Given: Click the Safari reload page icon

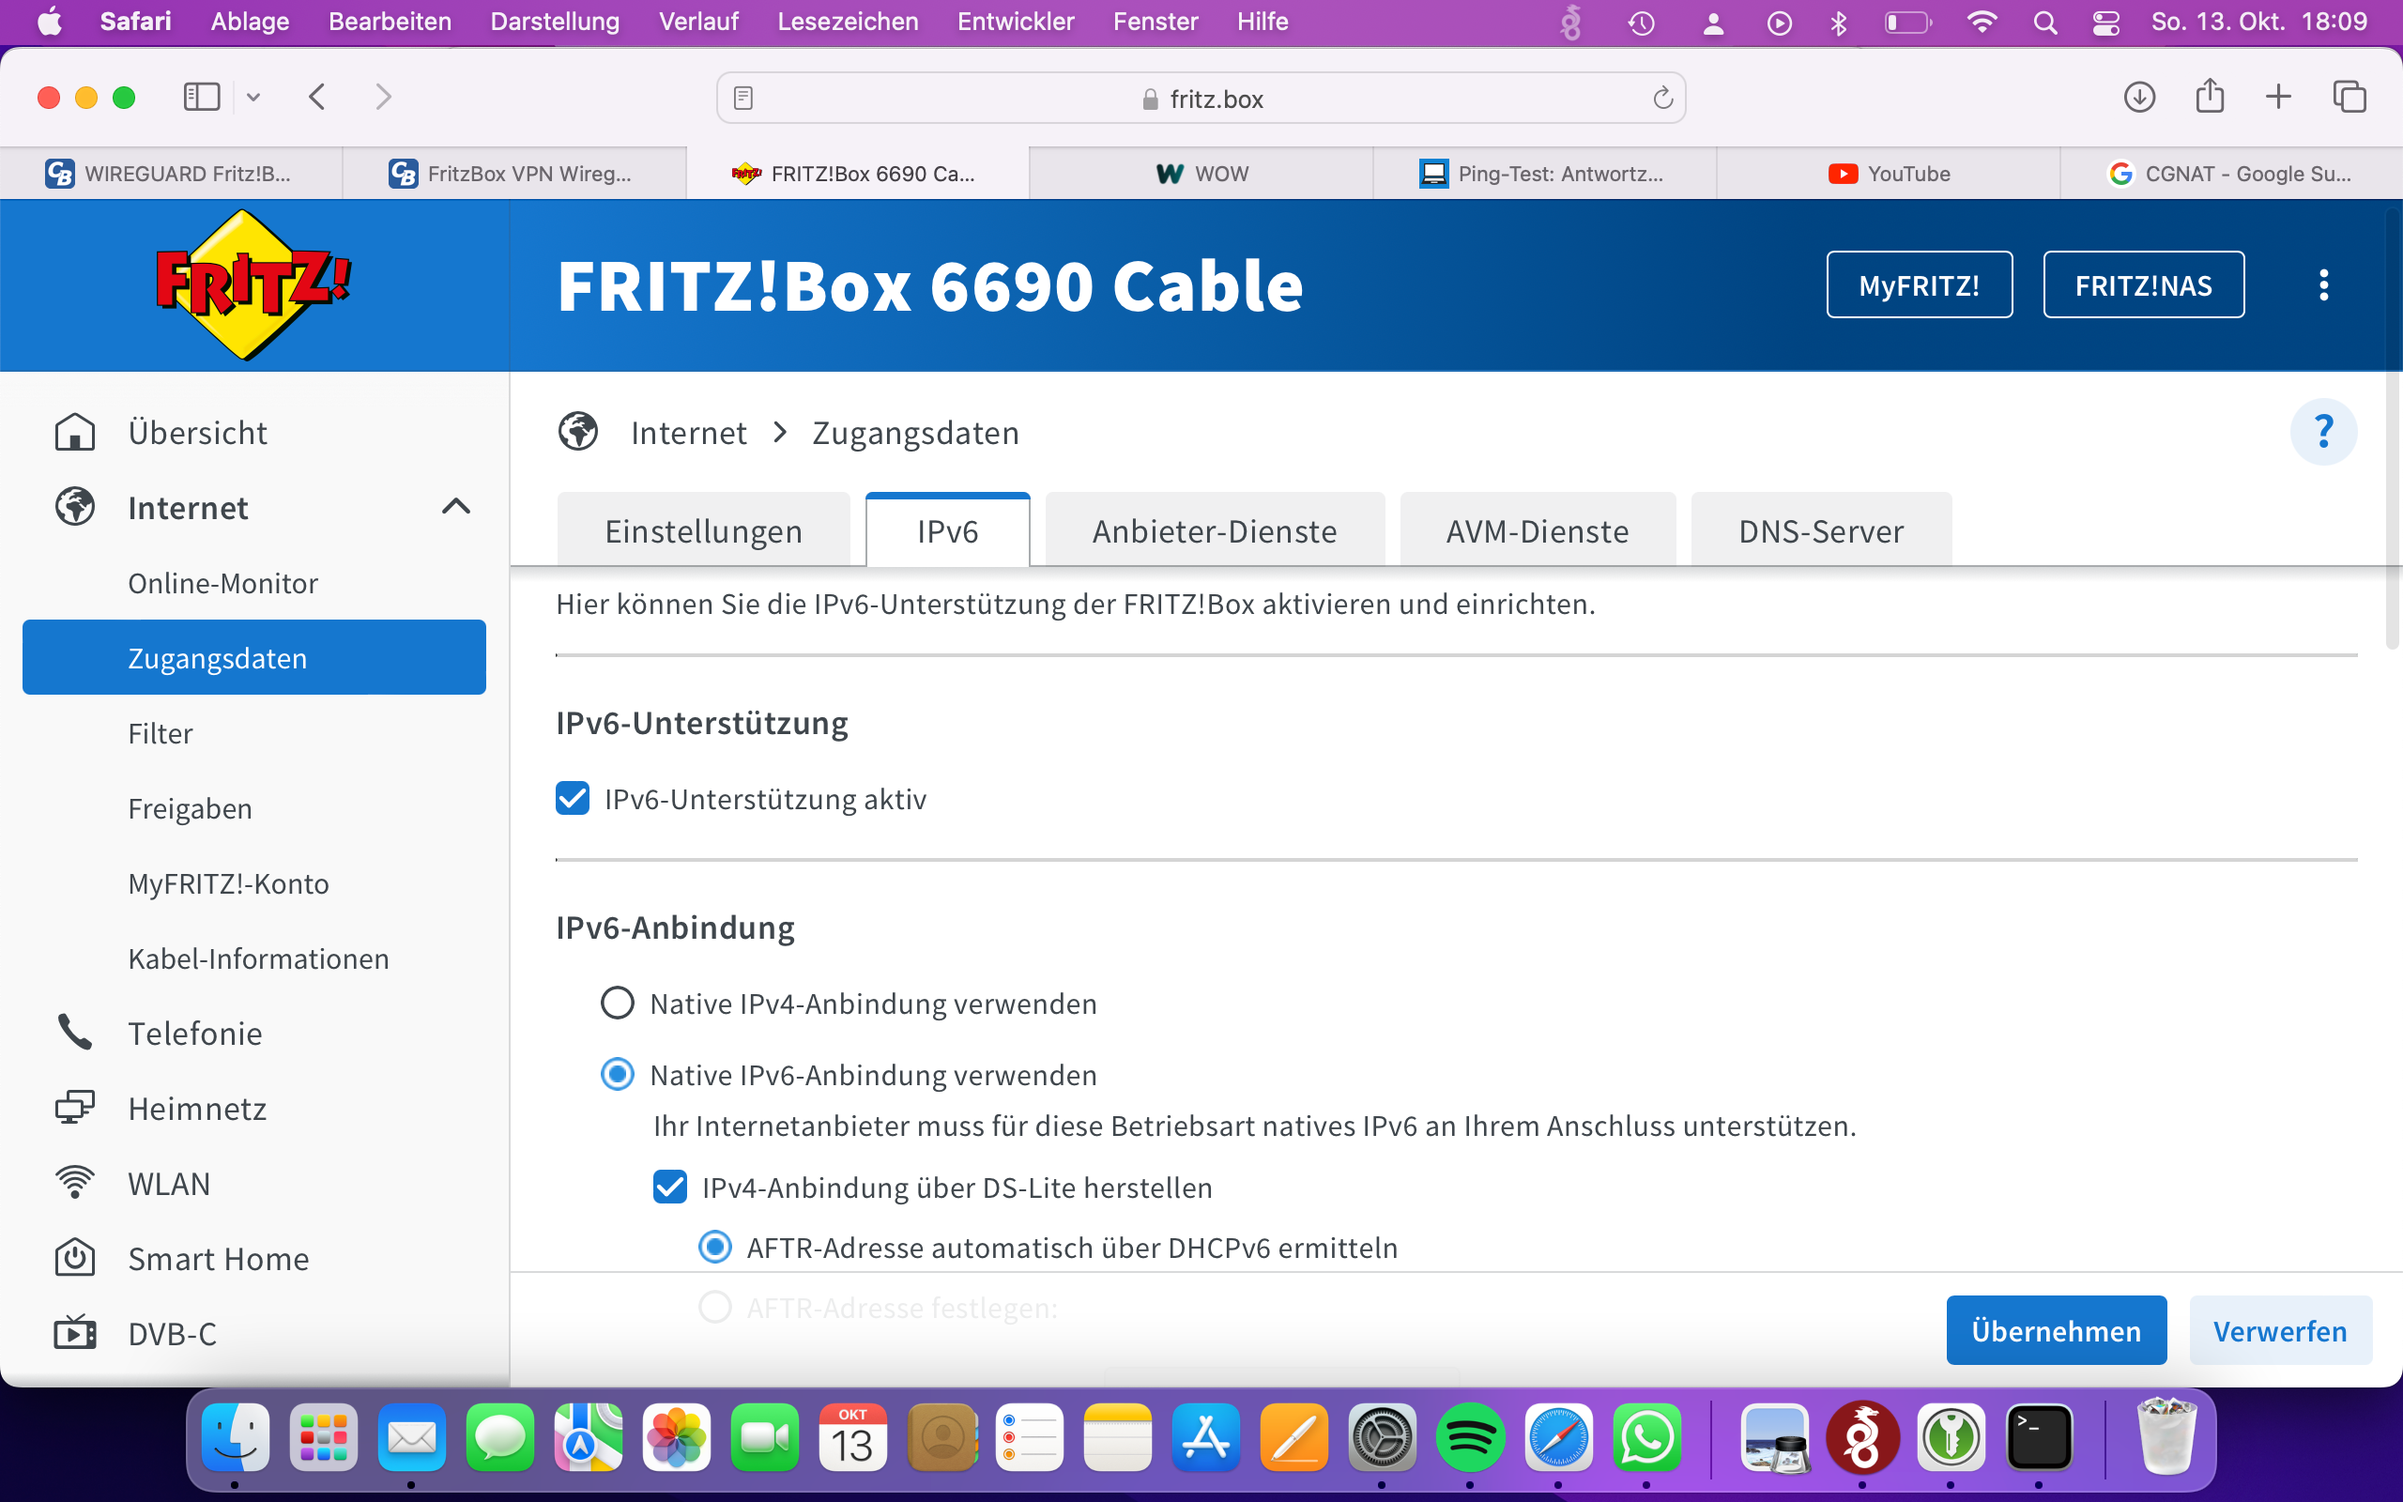Looking at the screenshot, I should [1662, 99].
